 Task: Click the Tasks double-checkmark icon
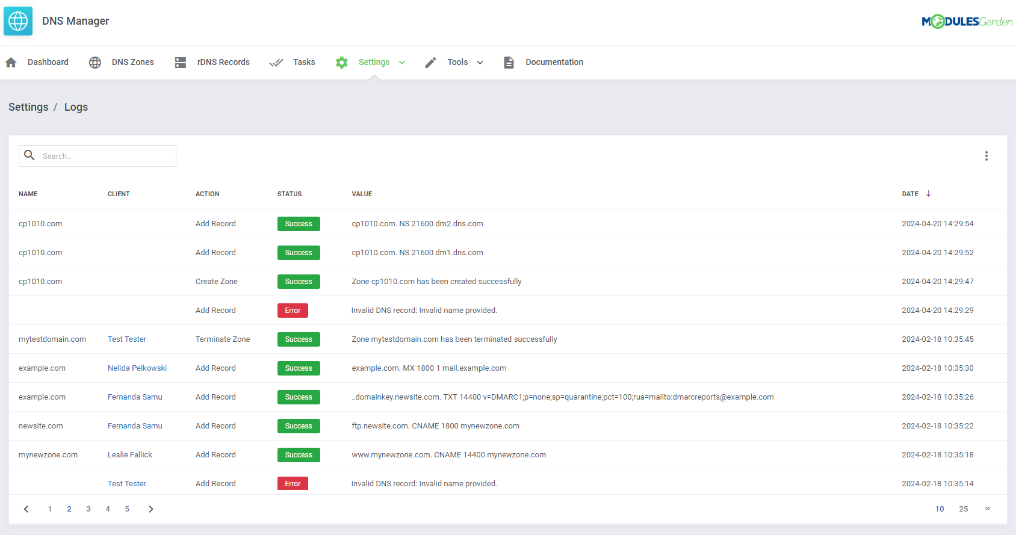click(x=276, y=63)
